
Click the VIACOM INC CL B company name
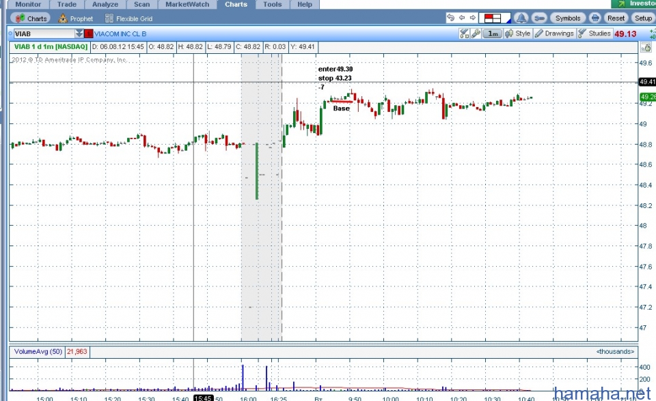(x=120, y=34)
